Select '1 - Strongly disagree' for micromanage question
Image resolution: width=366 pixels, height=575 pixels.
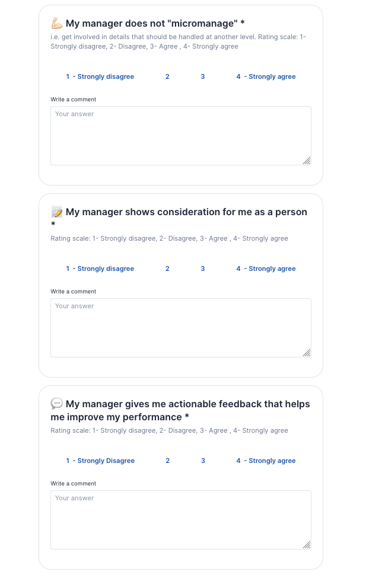pyautogui.click(x=100, y=76)
